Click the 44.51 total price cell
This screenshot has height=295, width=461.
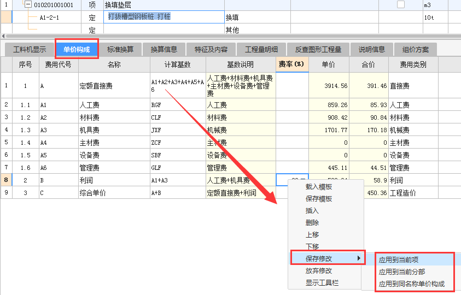(369, 168)
